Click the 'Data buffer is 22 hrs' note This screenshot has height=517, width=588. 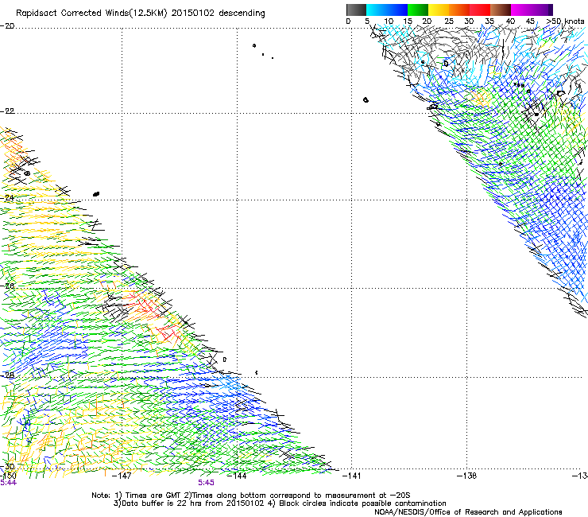280,503
